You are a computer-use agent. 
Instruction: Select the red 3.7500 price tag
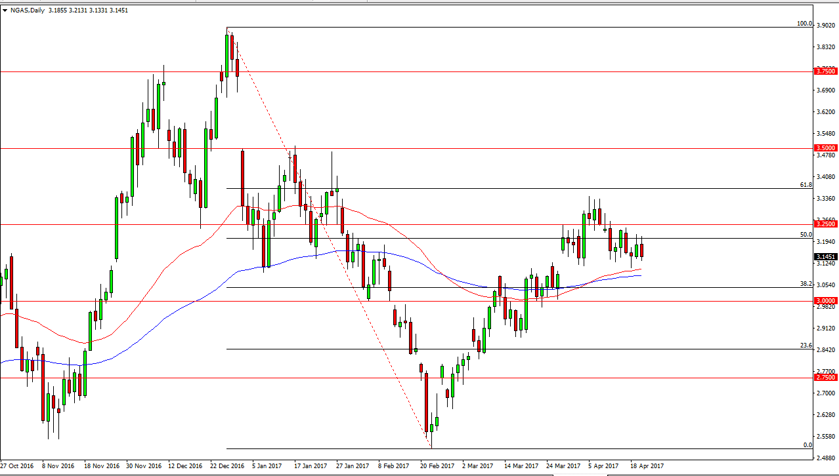pyautogui.click(x=826, y=71)
